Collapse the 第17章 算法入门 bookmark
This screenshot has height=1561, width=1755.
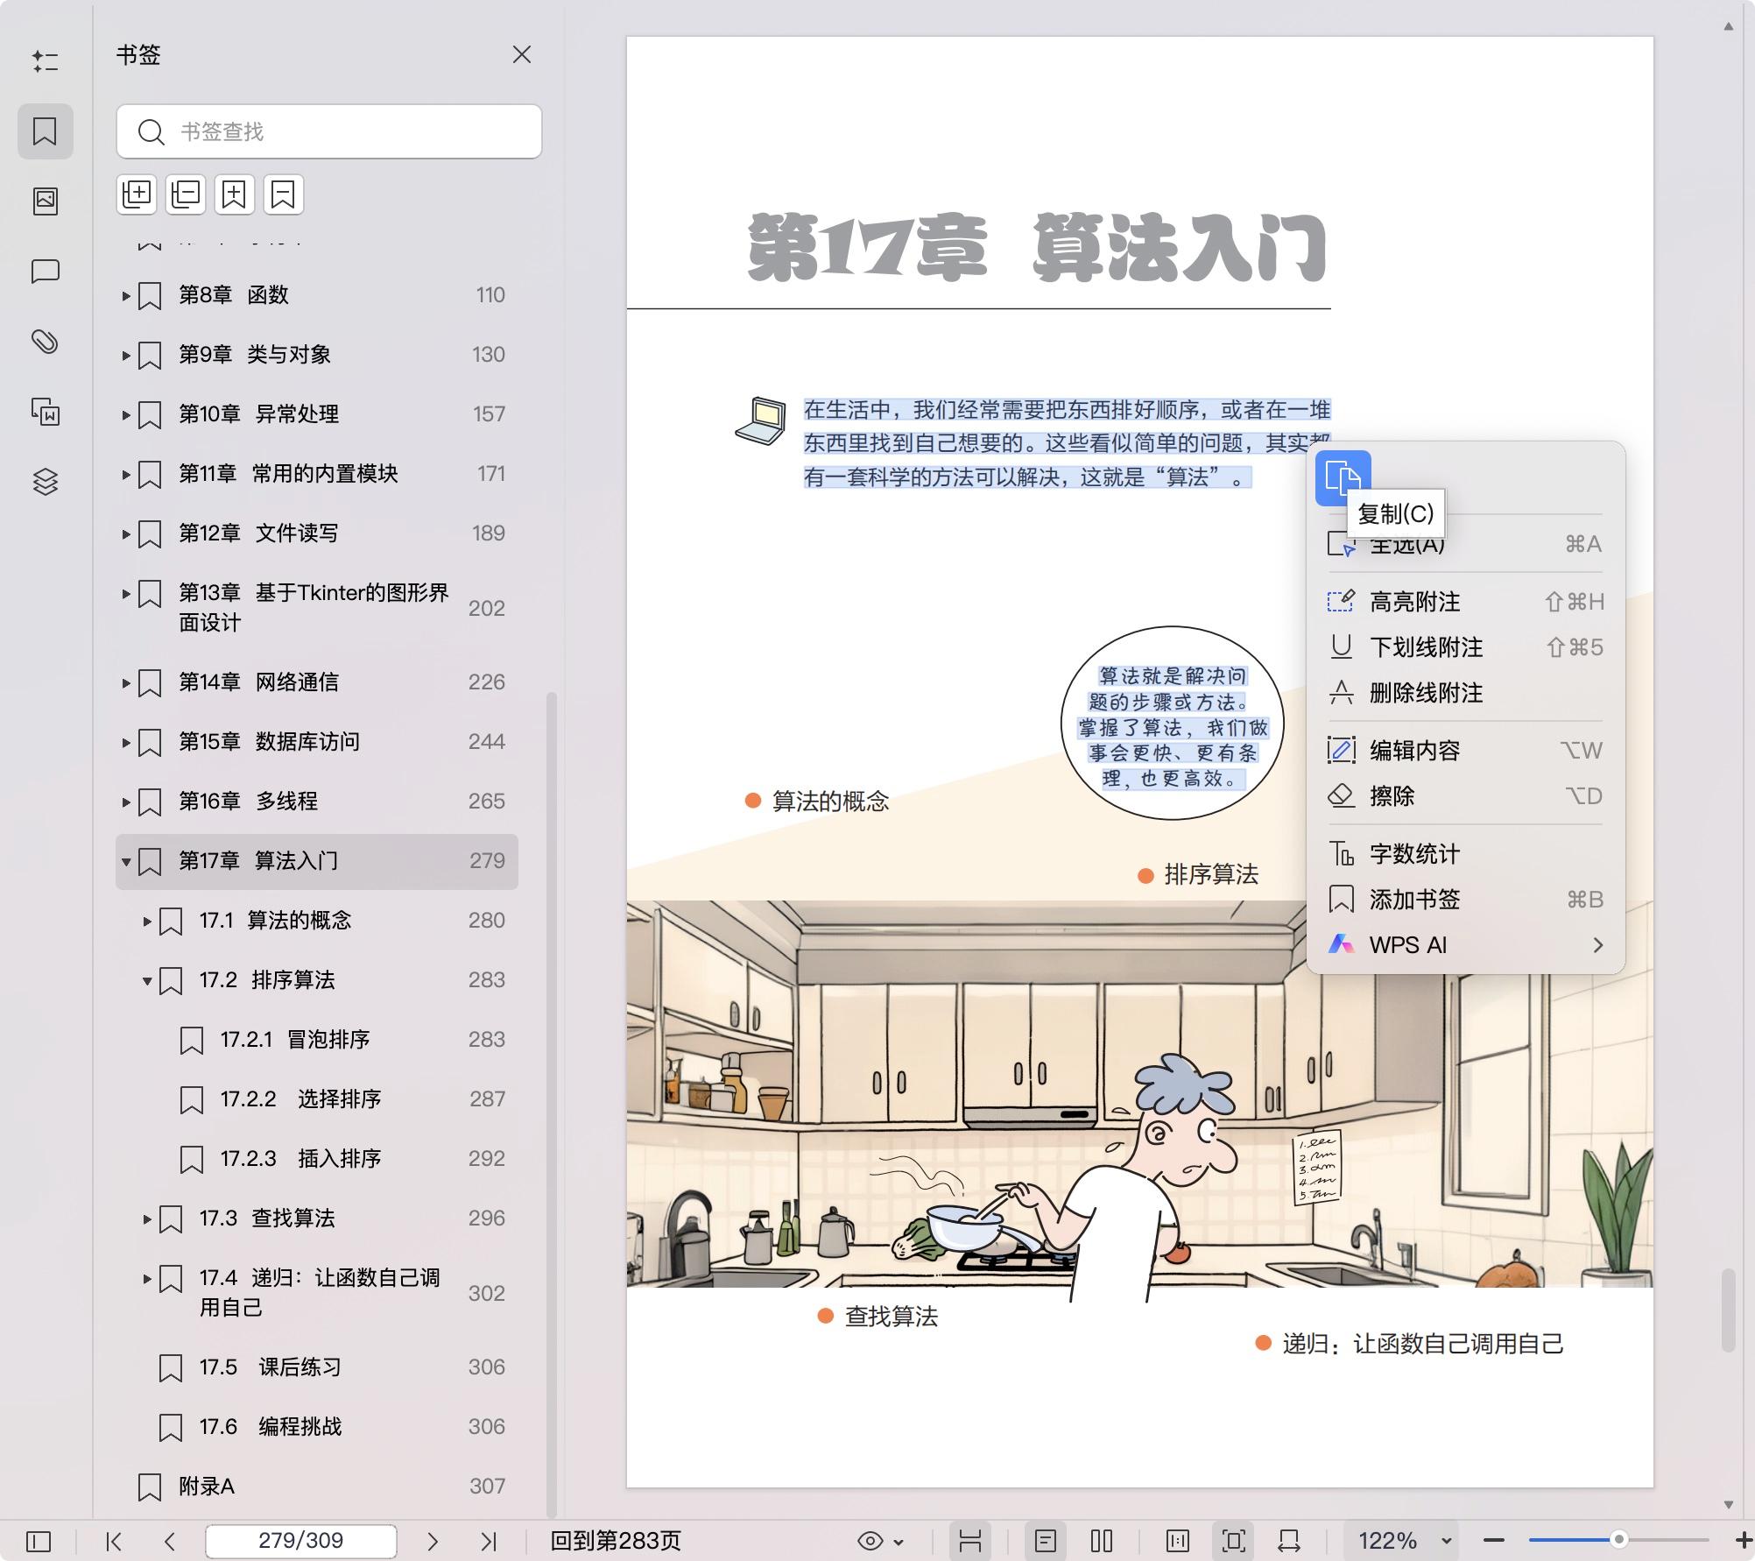(125, 861)
